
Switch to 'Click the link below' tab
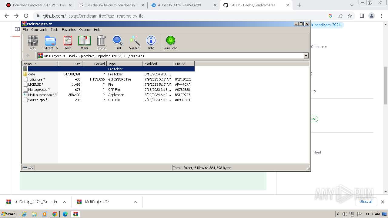(x=111, y=5)
